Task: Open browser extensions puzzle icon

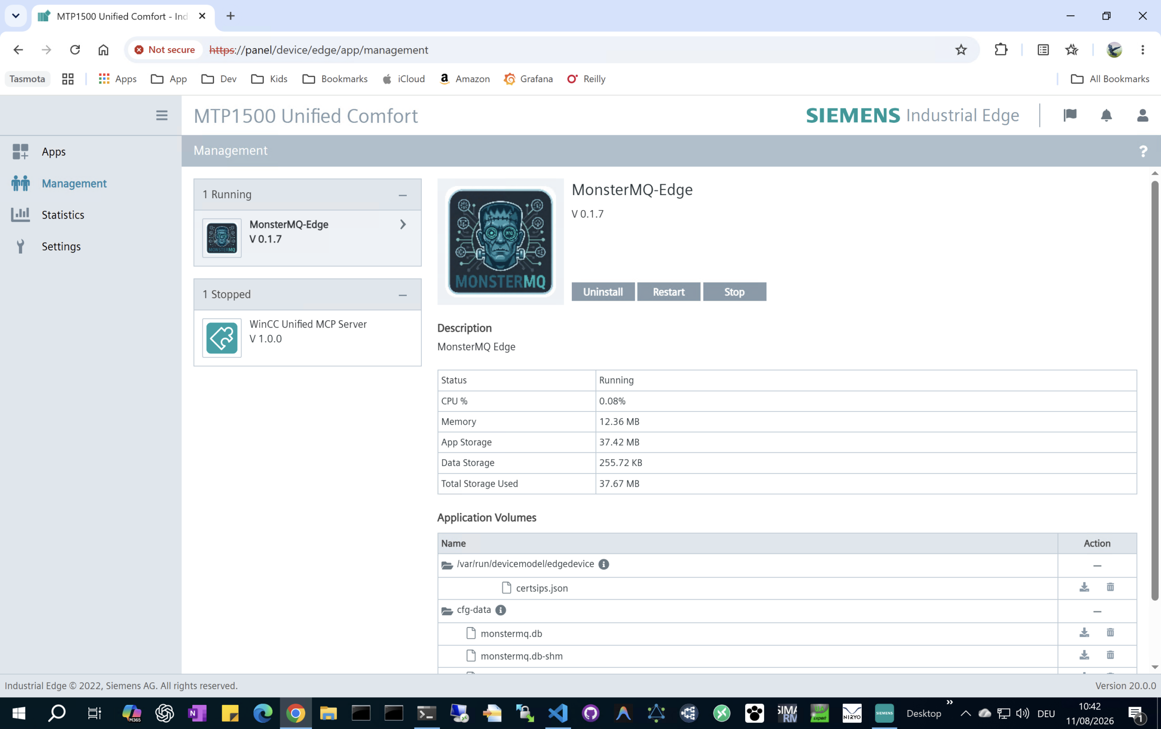Action: 1000,49
